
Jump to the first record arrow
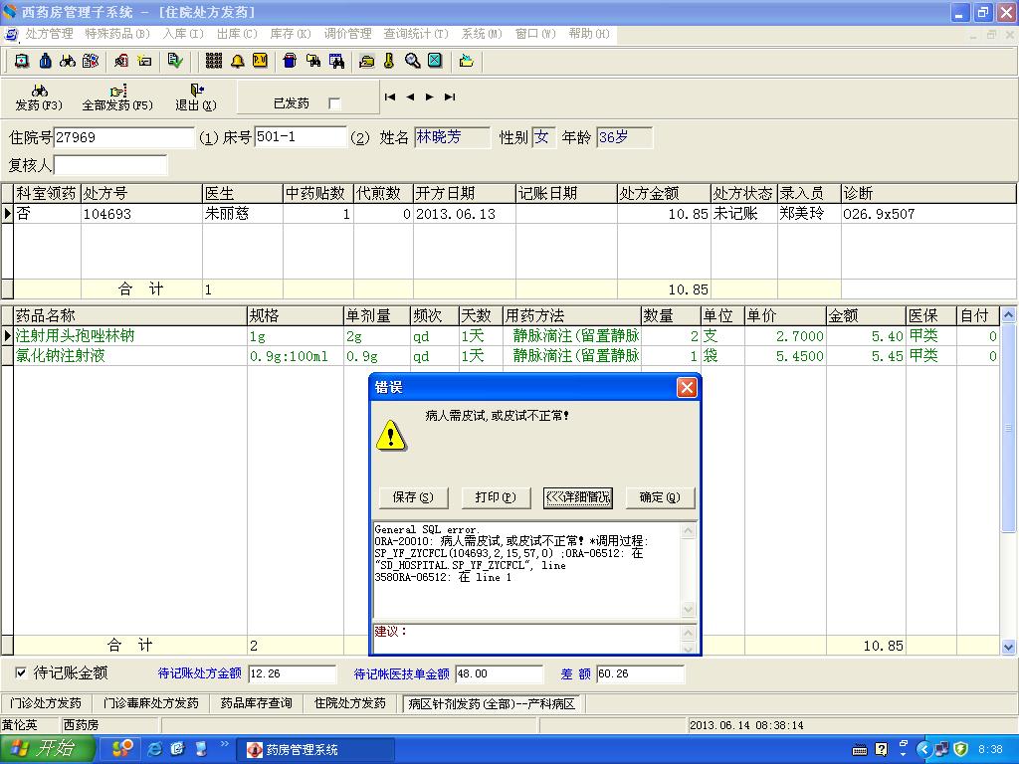tap(390, 96)
